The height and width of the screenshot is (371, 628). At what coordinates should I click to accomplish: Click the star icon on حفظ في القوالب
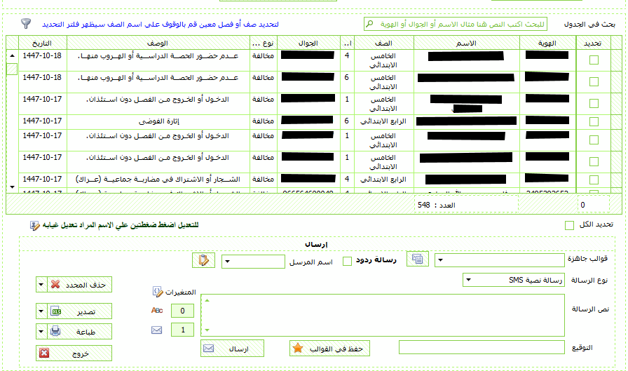pyautogui.click(x=298, y=348)
